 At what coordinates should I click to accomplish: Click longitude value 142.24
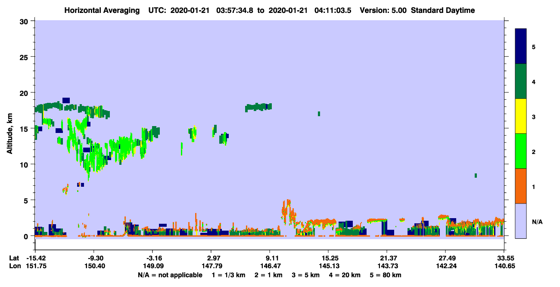tap(445, 266)
